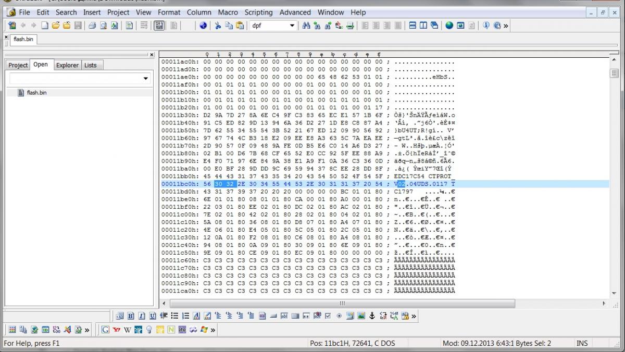
Task: Click the EDC17C54 CTPROT_ ASCII text
Action: click(425, 177)
